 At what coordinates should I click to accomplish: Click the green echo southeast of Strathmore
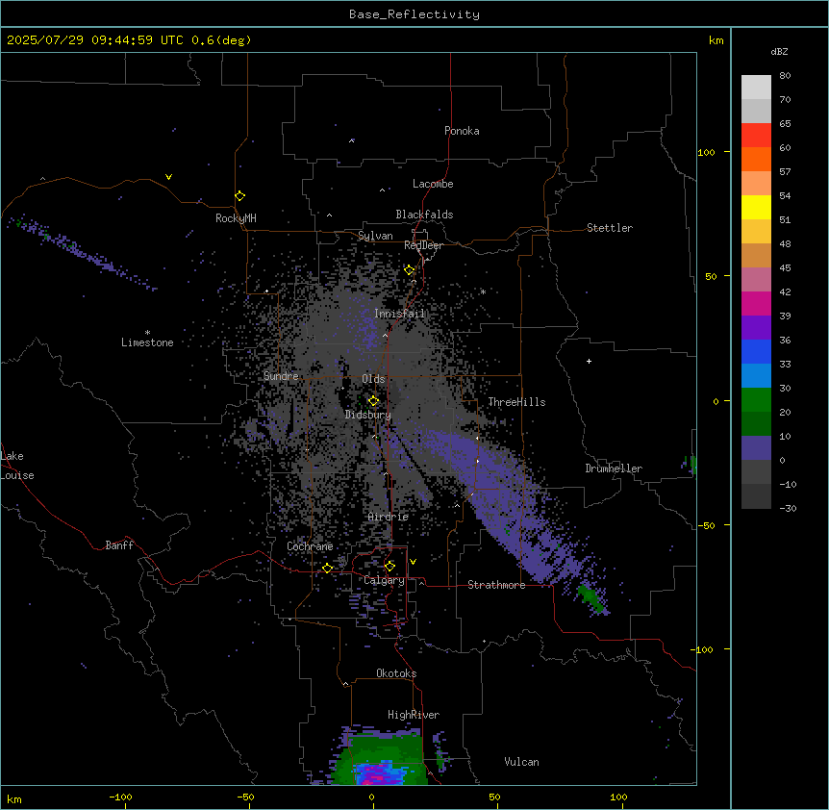pyautogui.click(x=591, y=599)
